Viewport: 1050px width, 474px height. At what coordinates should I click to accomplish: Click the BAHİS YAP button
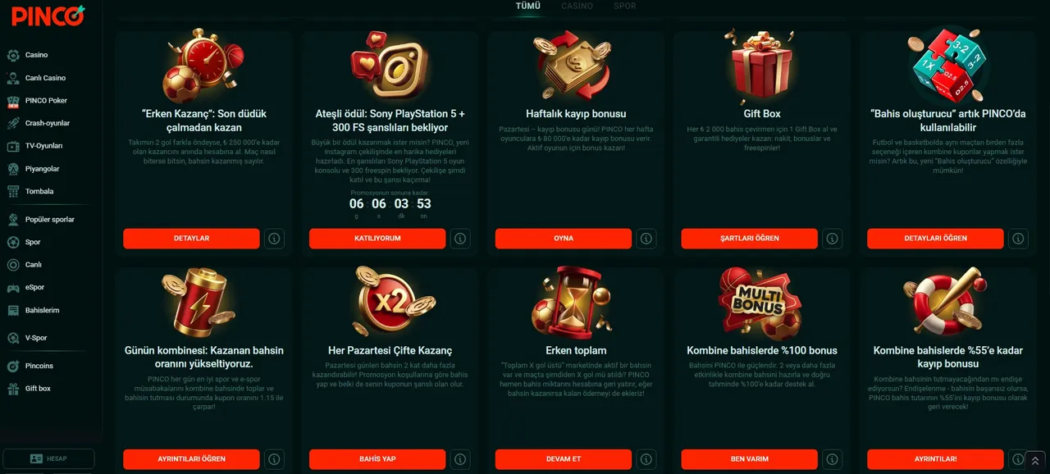click(x=377, y=459)
